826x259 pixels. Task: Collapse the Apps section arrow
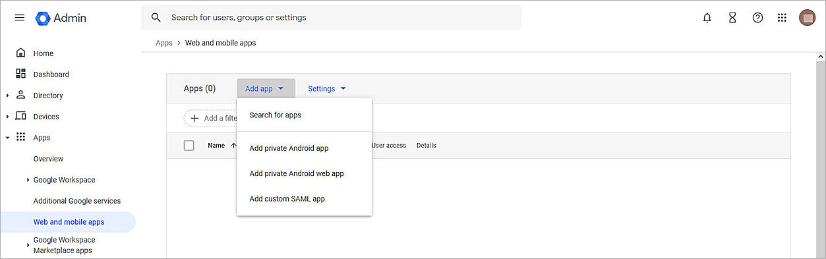[7, 138]
